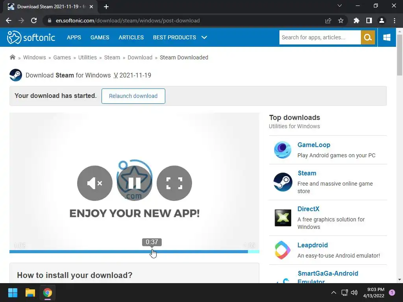Click the orange search magnifier button
This screenshot has height=302, width=403.
[368, 37]
